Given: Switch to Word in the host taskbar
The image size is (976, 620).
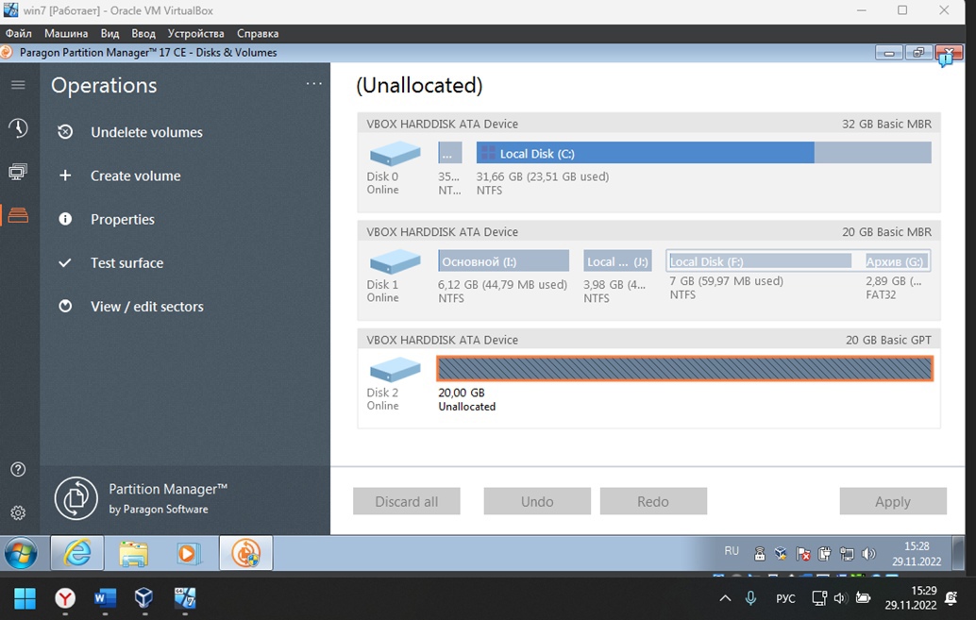Looking at the screenshot, I should (x=105, y=599).
